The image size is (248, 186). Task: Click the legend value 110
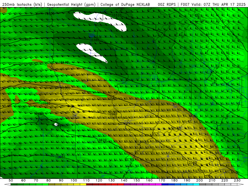click(x=86, y=180)
